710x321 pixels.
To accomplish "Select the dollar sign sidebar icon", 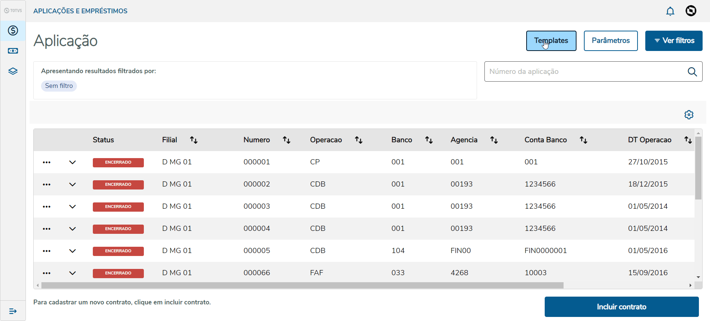I will click(13, 30).
